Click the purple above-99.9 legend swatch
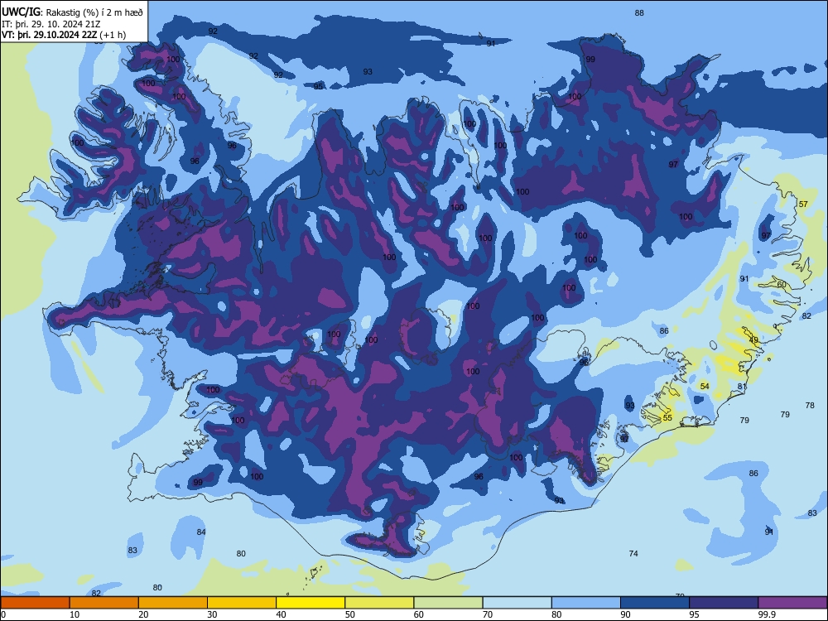The height and width of the screenshot is (621, 828). 792,603
